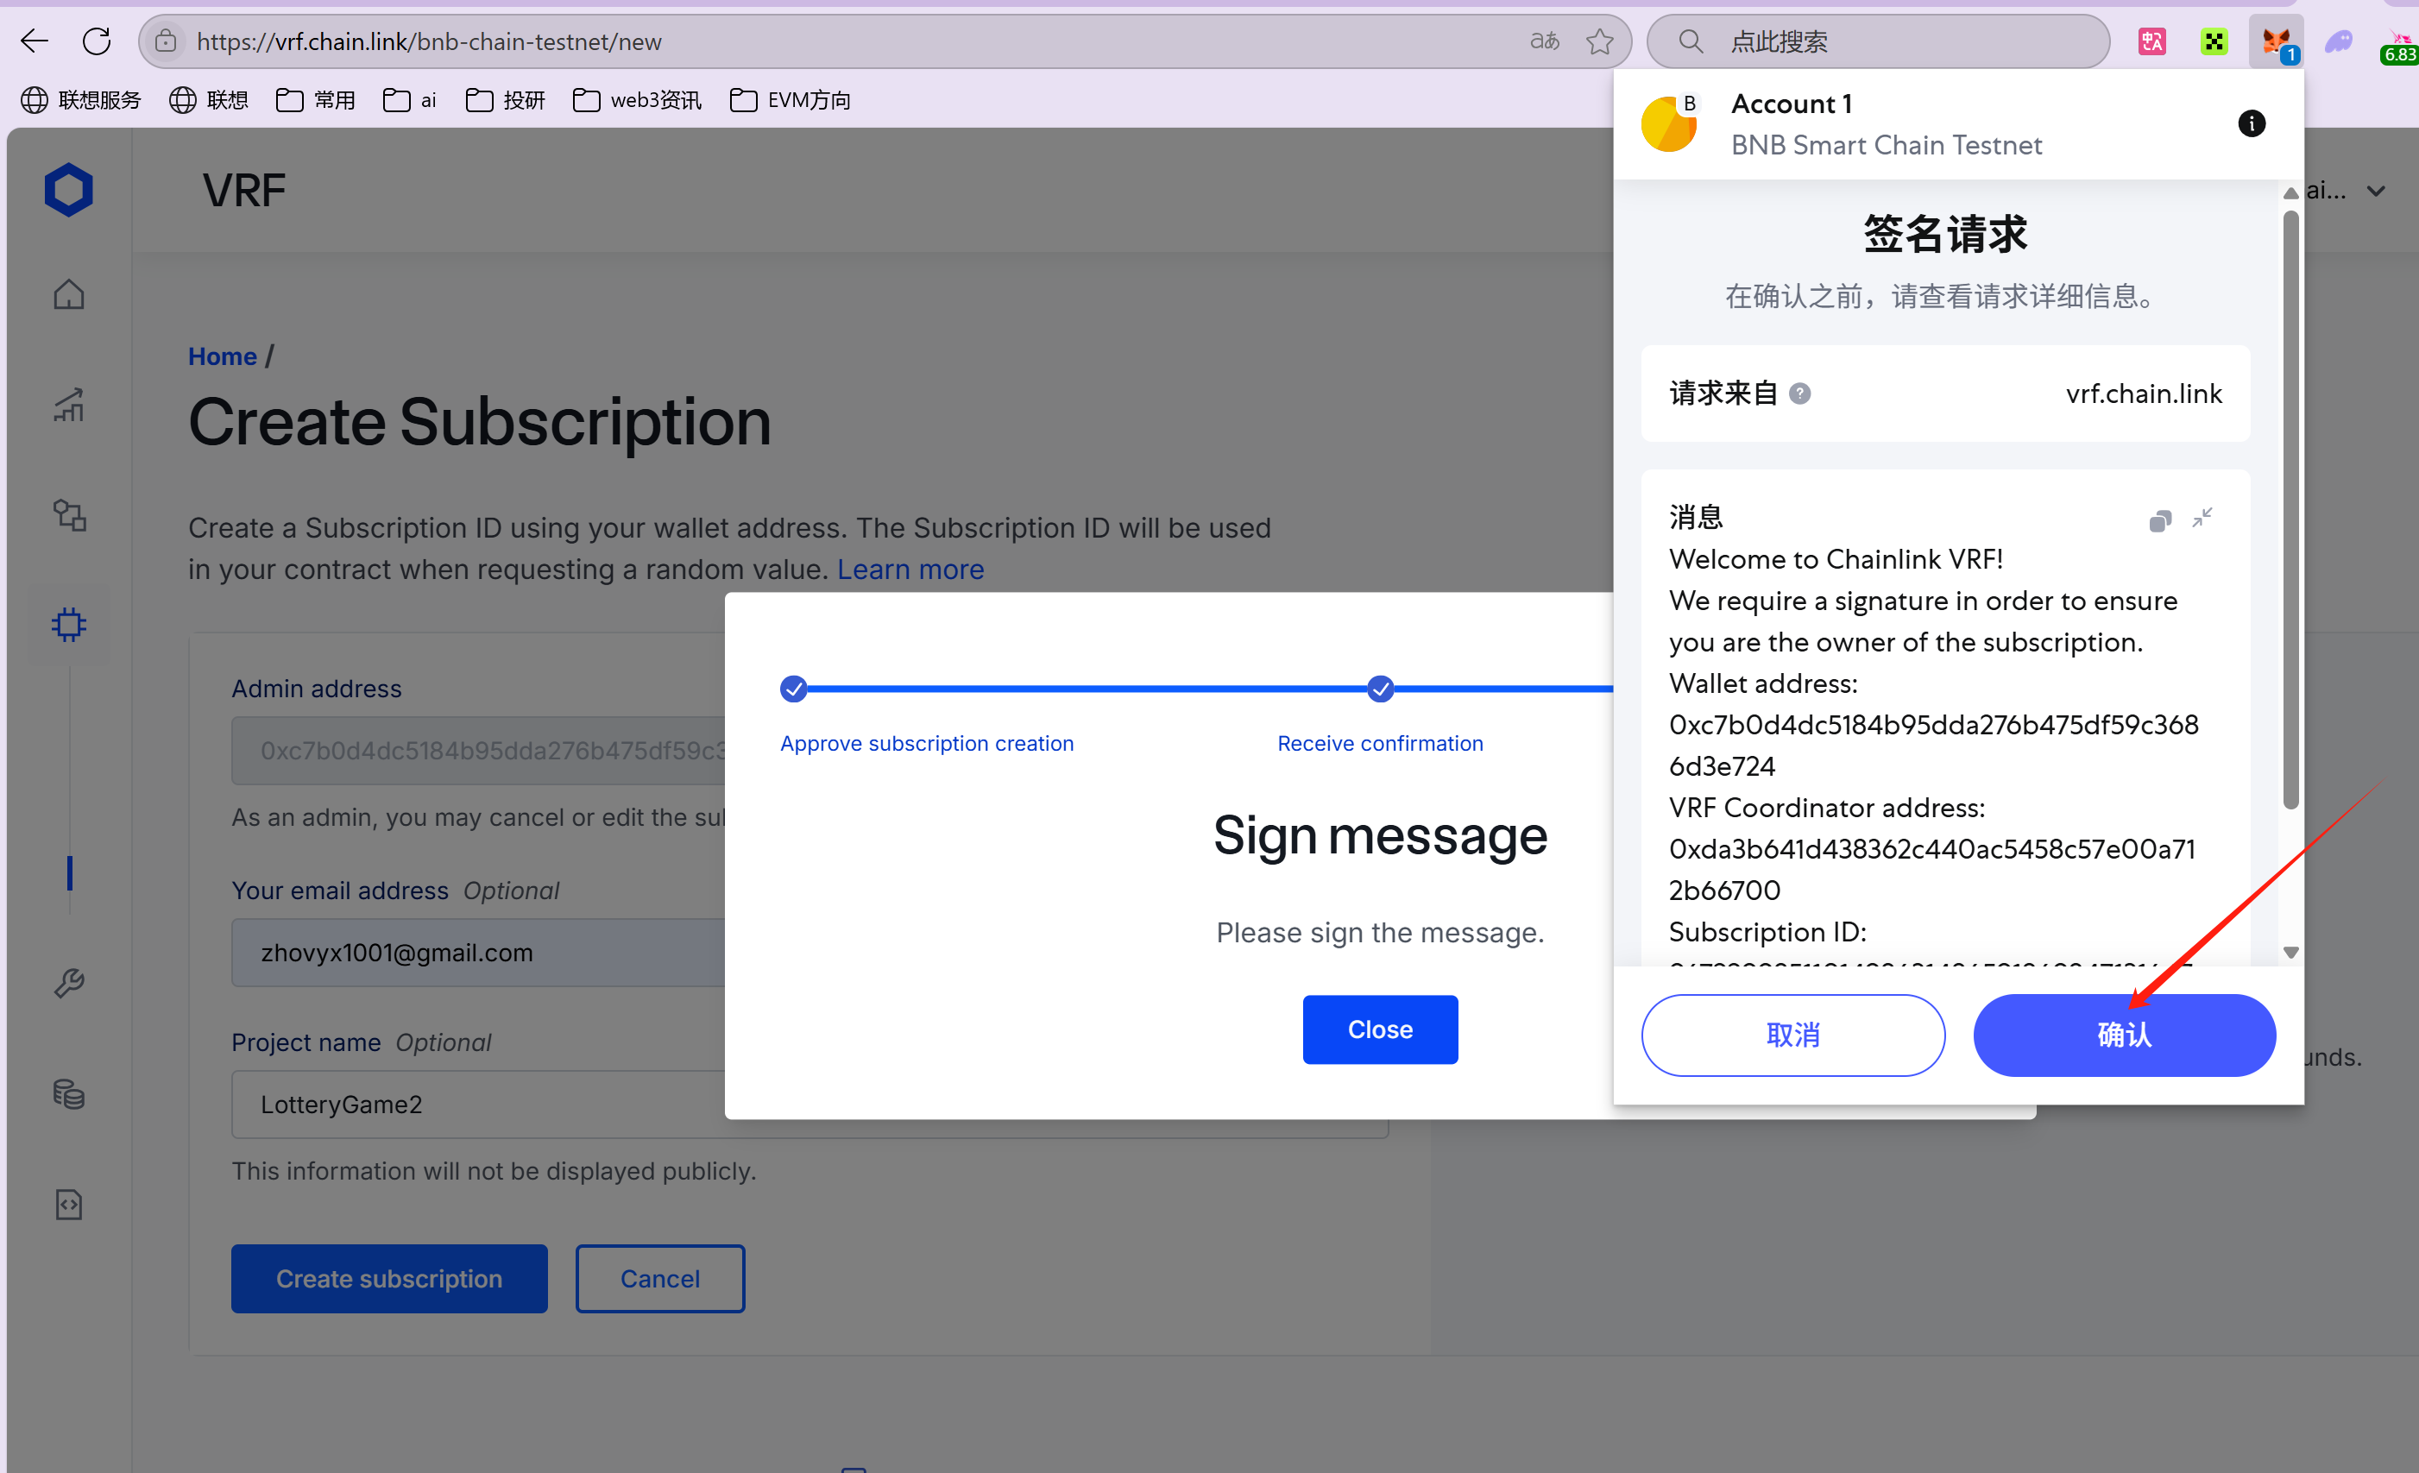Click the wallet popup scrollbar thumb
The height and width of the screenshot is (1473, 2419).
pos(2290,510)
